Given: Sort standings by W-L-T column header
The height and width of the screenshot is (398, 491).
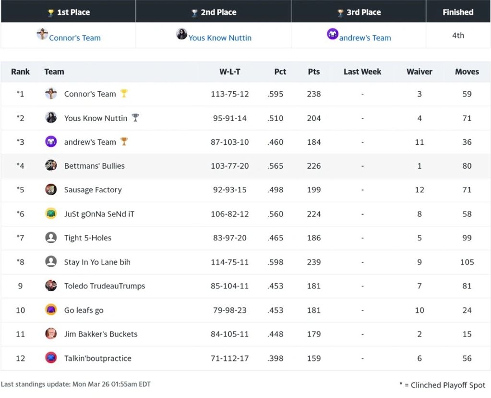Looking at the screenshot, I should [229, 72].
